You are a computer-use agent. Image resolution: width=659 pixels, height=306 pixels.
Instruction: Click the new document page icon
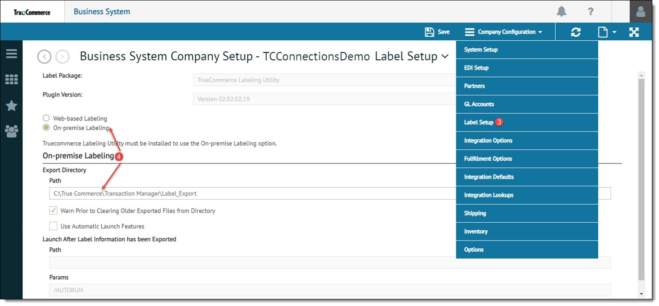pos(602,32)
